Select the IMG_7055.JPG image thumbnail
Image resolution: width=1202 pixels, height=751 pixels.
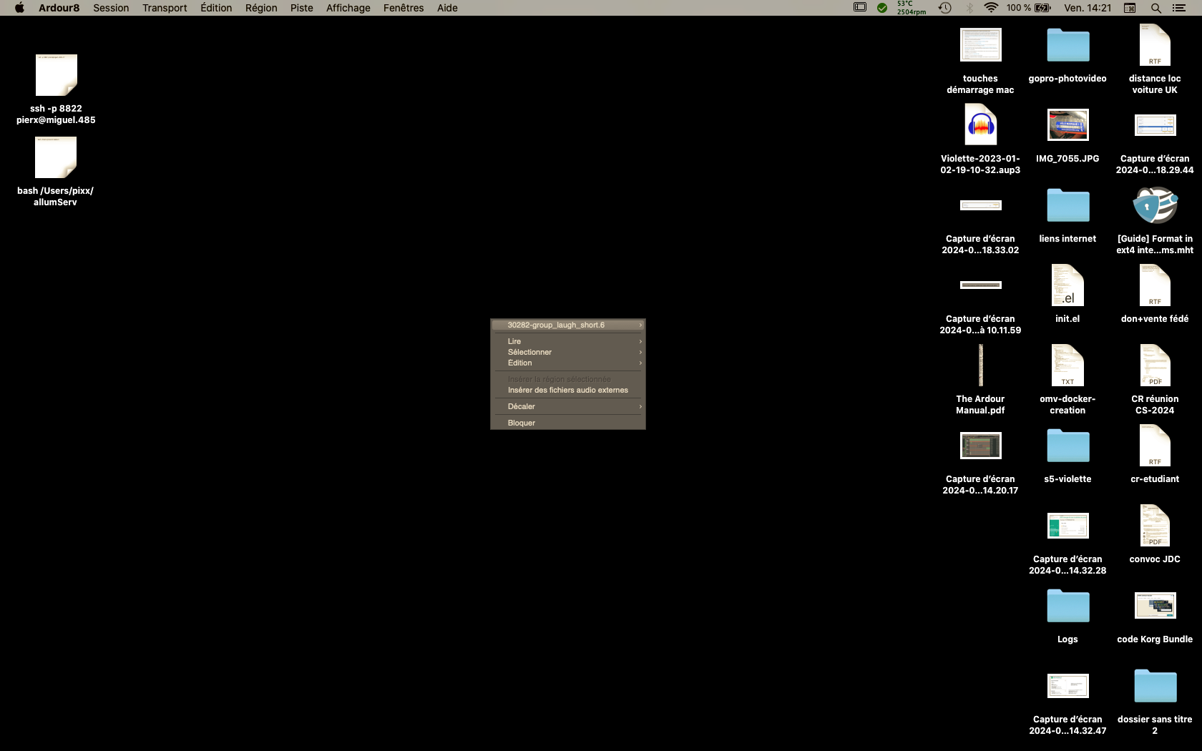click(x=1067, y=125)
